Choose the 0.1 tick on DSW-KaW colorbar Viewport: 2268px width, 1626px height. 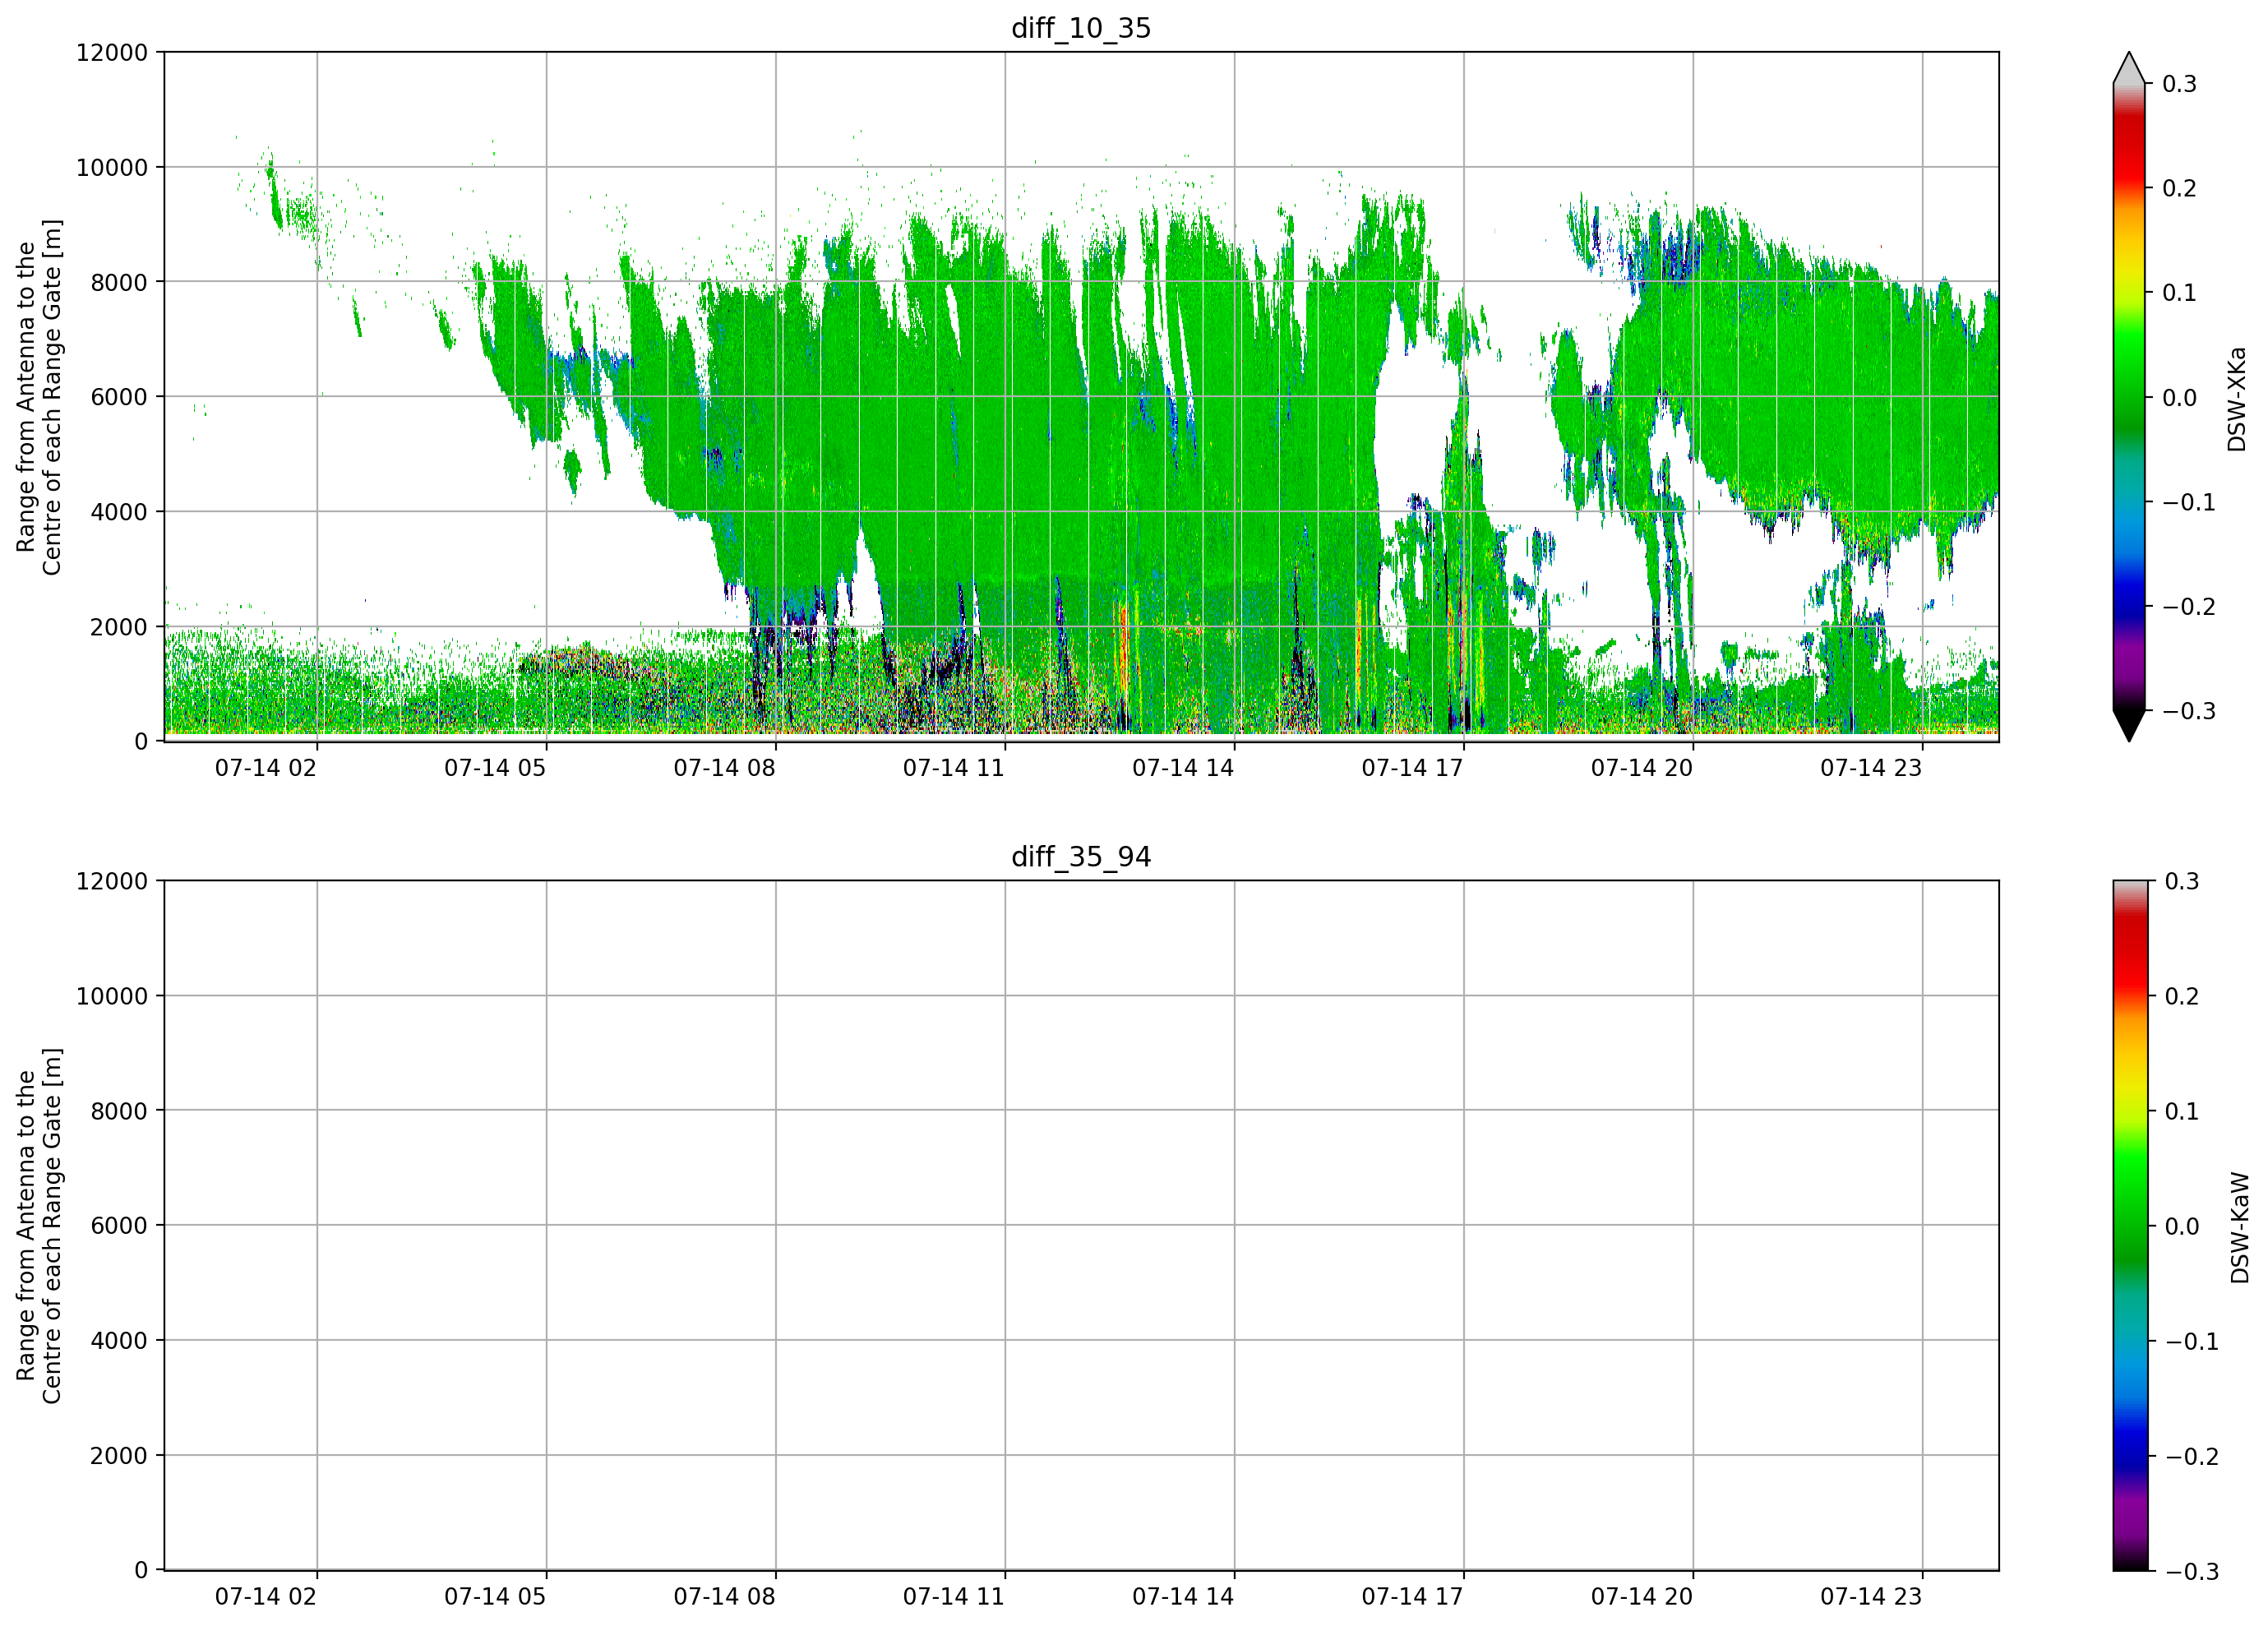point(2182,1111)
